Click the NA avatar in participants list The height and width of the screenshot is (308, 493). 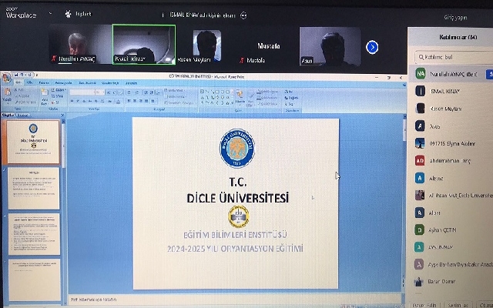point(420,73)
